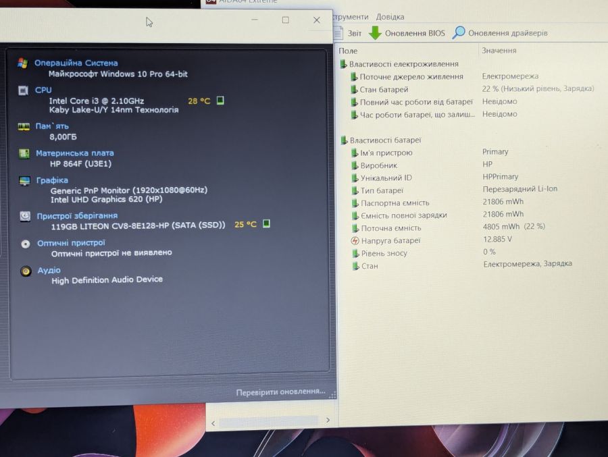The height and width of the screenshot is (457, 608).
Task: Click the value 4805 mWh (22 %)
Action: [x=514, y=226]
